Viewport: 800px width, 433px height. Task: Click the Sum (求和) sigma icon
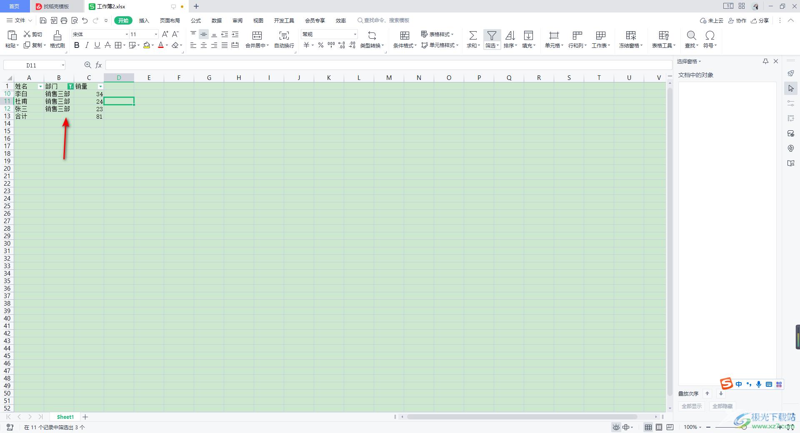point(473,35)
